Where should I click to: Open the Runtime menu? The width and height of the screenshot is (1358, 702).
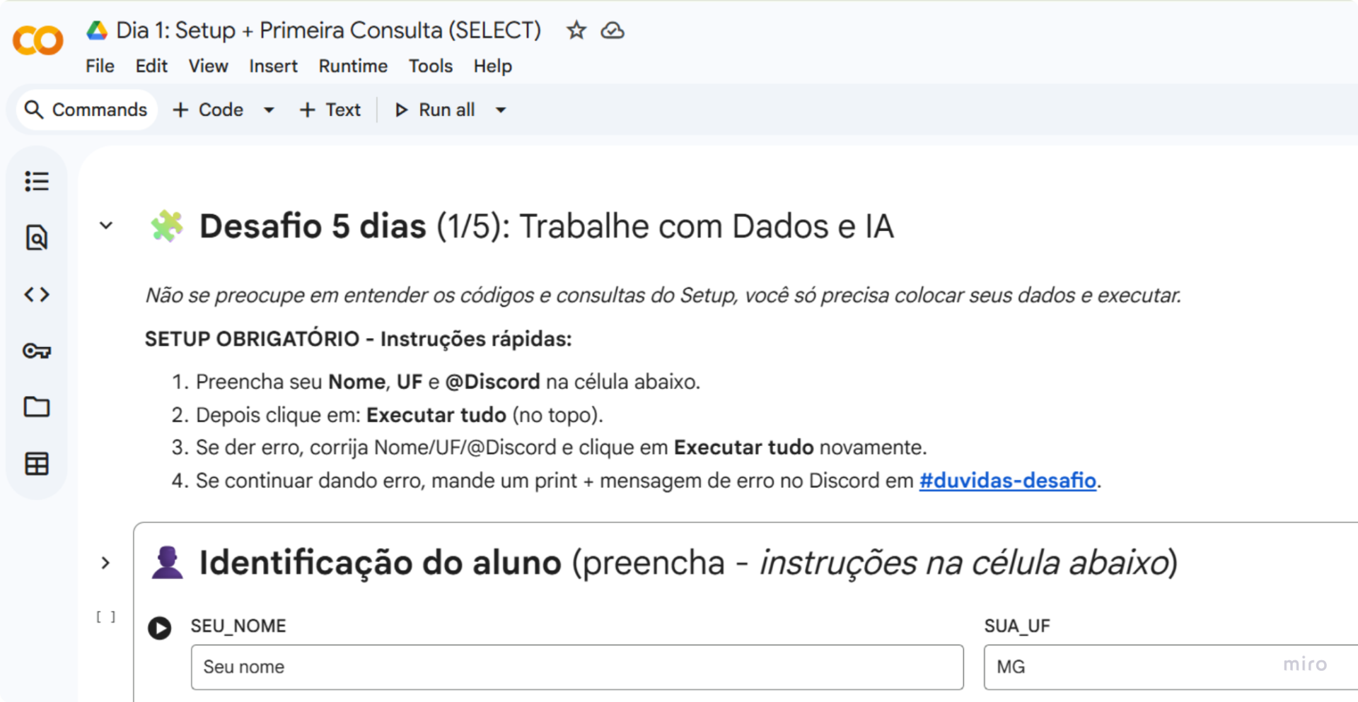pyautogui.click(x=353, y=66)
